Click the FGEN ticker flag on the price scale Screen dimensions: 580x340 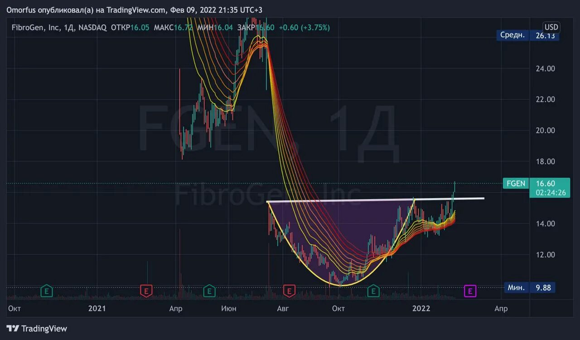(x=515, y=184)
